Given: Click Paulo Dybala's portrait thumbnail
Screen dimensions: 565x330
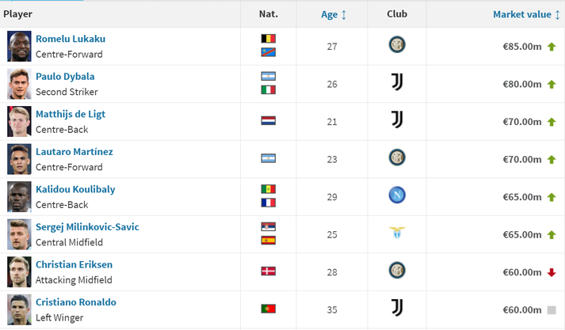Looking at the screenshot, I should pyautogui.click(x=19, y=83).
